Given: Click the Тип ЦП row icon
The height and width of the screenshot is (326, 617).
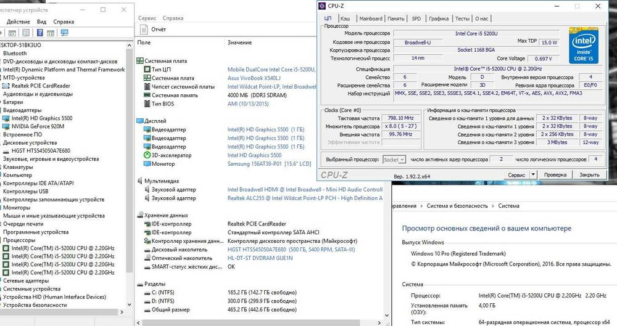Looking at the screenshot, I should 147,69.
